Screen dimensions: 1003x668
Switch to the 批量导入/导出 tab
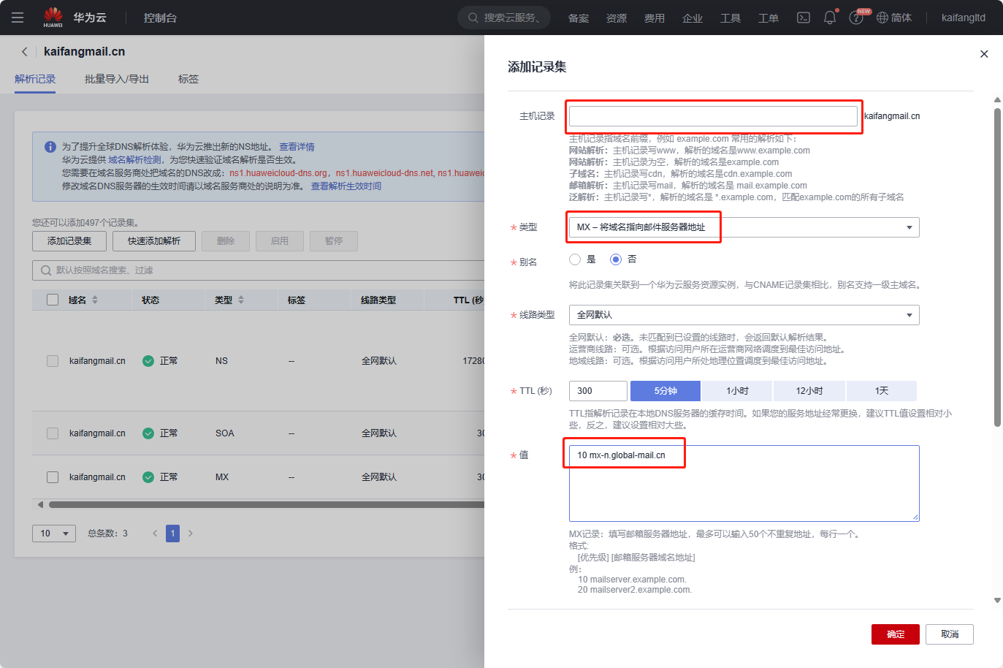(116, 79)
